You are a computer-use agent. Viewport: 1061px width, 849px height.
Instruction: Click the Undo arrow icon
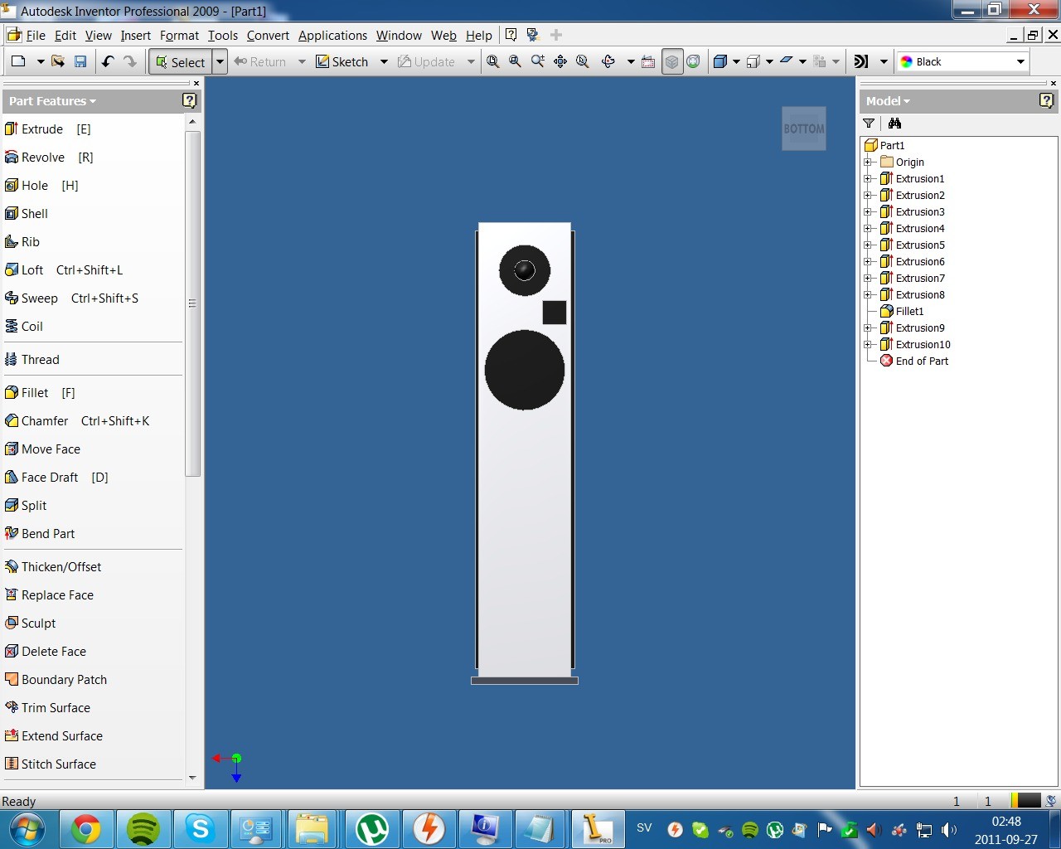(x=108, y=61)
